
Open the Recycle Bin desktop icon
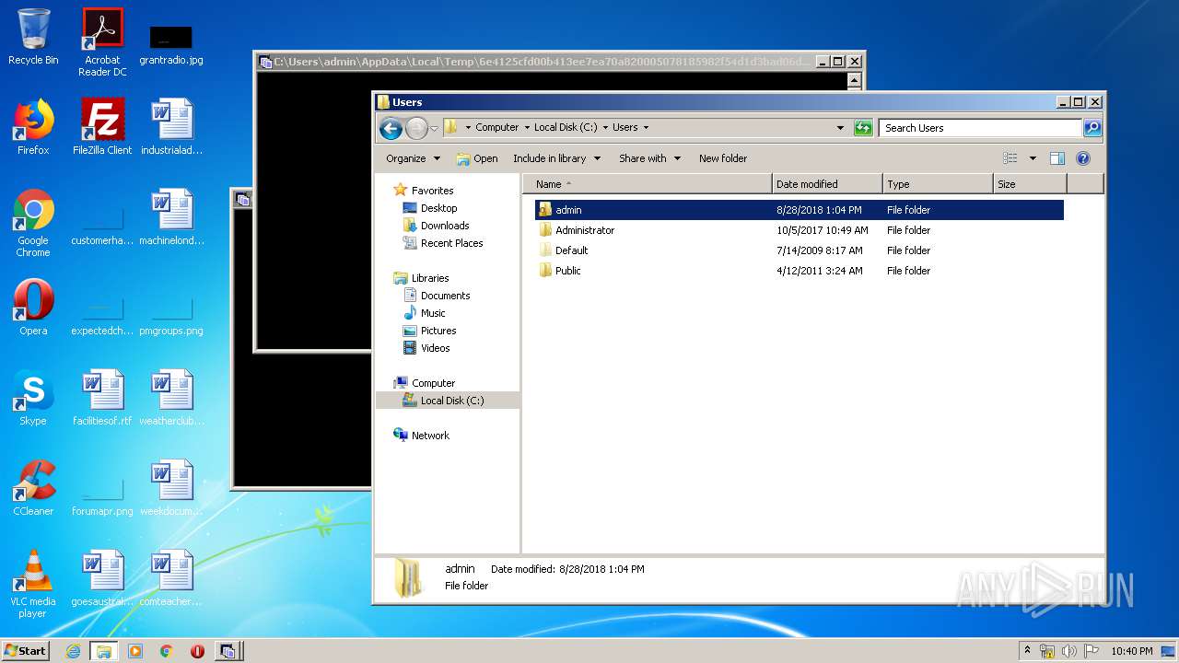pos(33,37)
